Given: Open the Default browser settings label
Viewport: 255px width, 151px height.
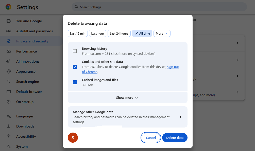Looking at the screenshot, I should [x=29, y=92].
